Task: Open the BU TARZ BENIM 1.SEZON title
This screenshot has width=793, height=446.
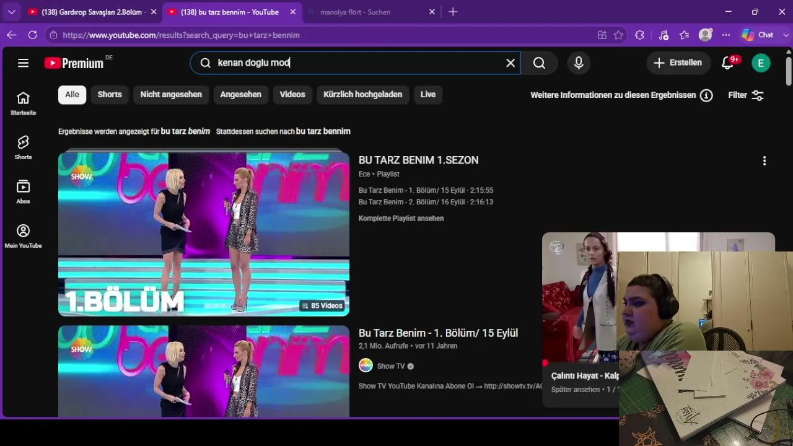Action: pyautogui.click(x=419, y=160)
